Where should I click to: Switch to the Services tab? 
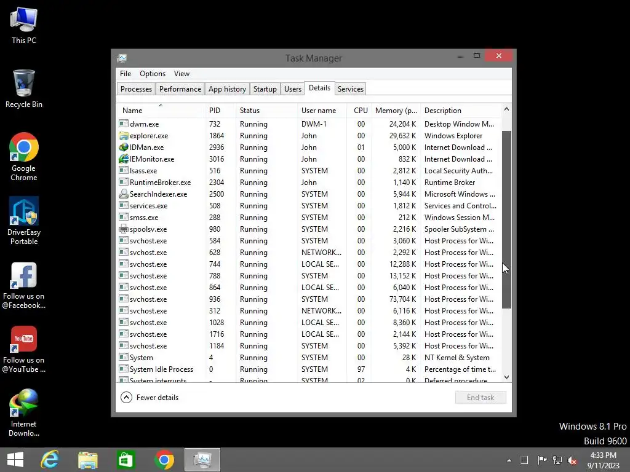click(350, 89)
